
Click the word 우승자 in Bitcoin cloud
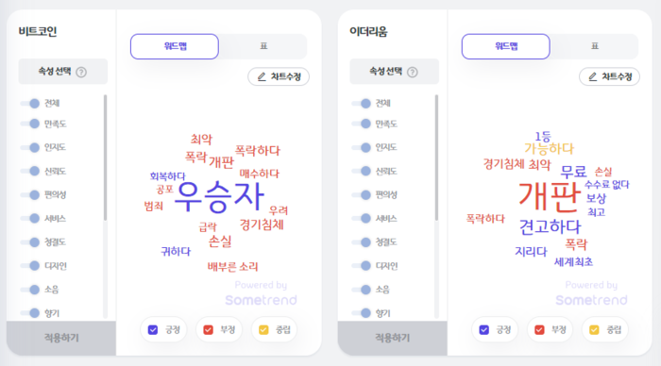pyautogui.click(x=219, y=197)
